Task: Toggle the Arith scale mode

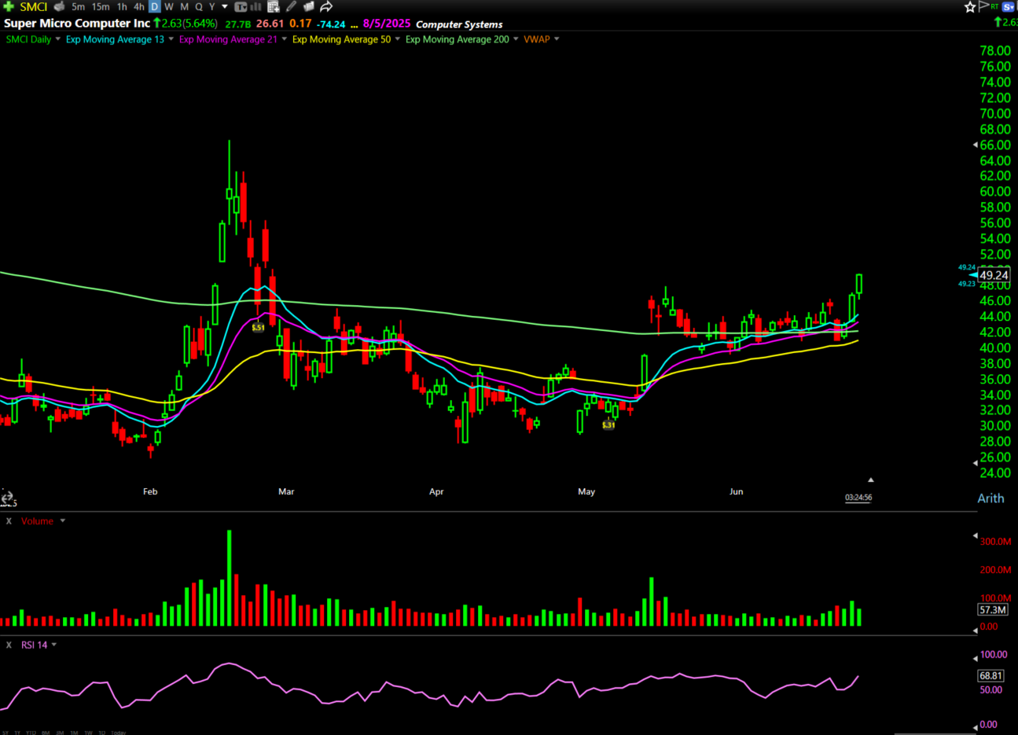Action: click(990, 498)
